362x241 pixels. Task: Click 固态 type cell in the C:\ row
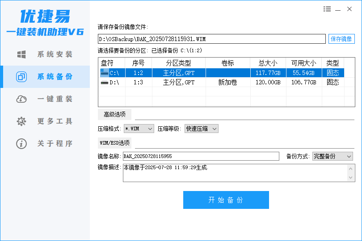coord(333,73)
